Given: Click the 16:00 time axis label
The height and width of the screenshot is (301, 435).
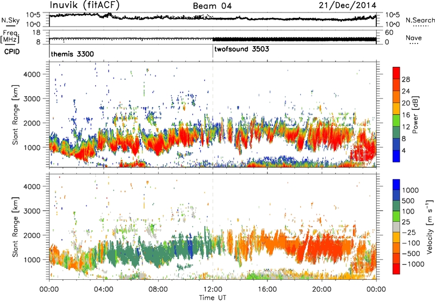Looking at the screenshot, I should [267, 290].
